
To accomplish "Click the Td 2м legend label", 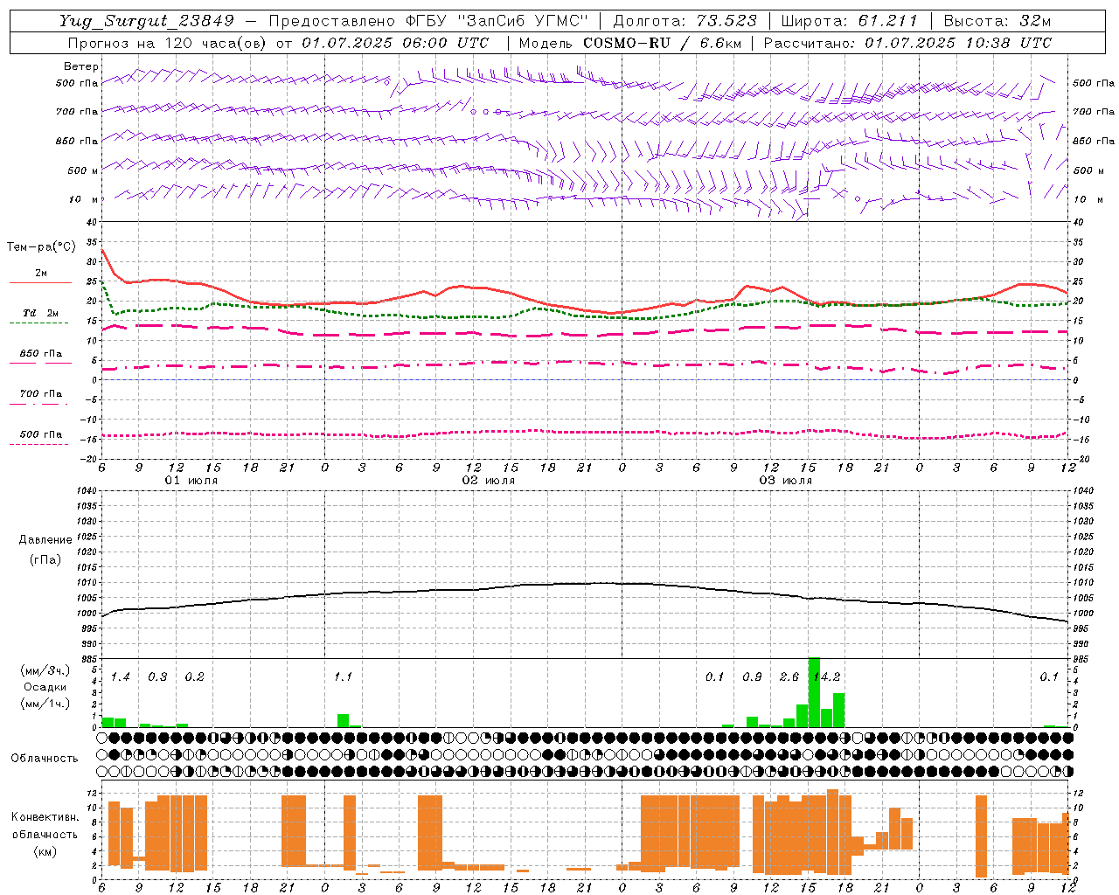I will pyautogui.click(x=41, y=313).
